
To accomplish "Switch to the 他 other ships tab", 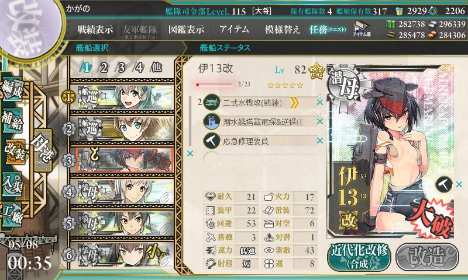I will click(x=156, y=68).
